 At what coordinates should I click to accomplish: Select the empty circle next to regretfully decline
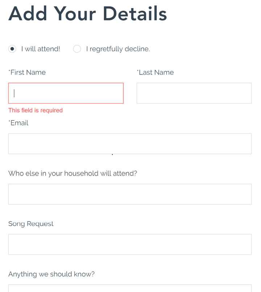click(77, 48)
